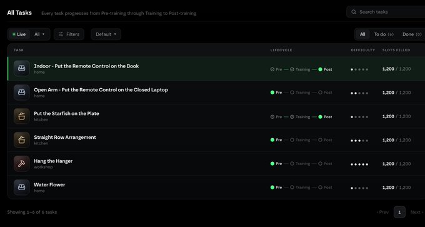Screen dimensions: 425x227
Task: Open 'Open Arm - Put the Remote Control on the Closed Laptop'
Action: click(x=101, y=90)
